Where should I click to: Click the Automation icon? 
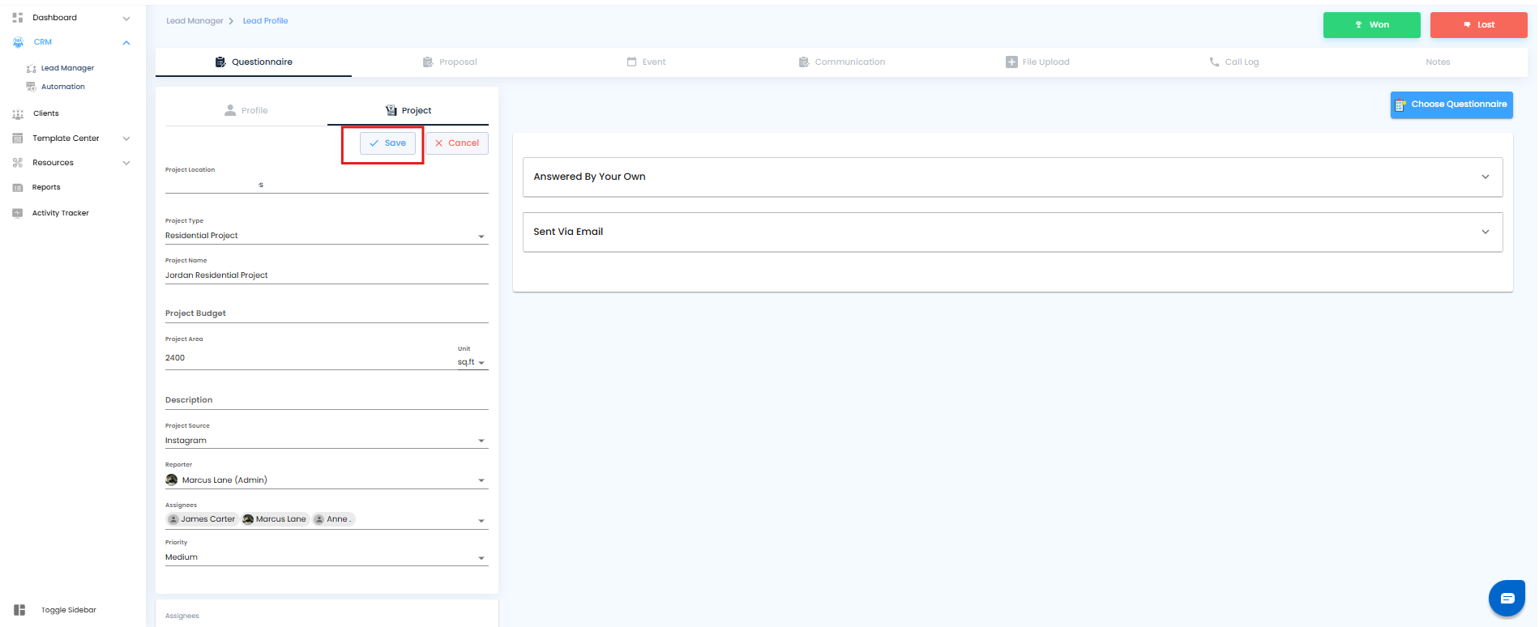point(31,87)
